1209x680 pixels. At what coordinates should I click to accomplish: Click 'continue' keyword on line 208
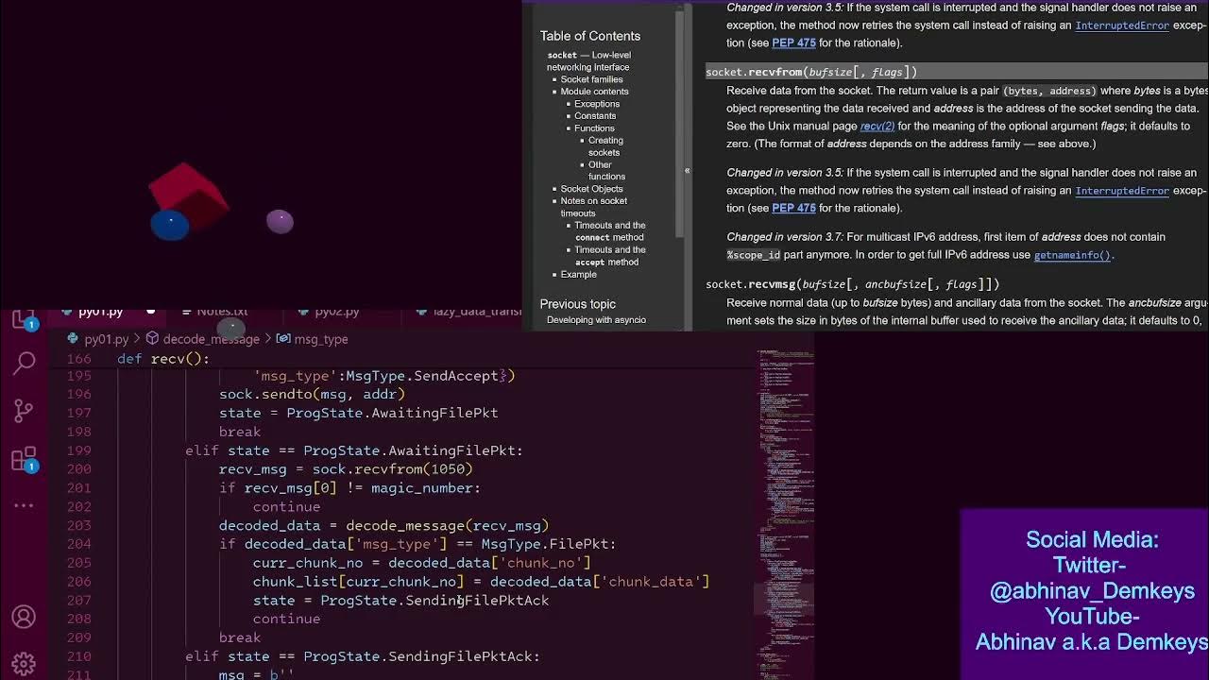click(286, 620)
